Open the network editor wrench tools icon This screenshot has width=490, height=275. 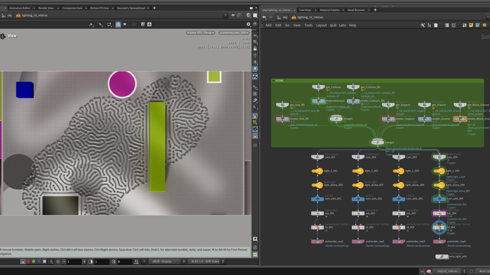(x=422, y=25)
